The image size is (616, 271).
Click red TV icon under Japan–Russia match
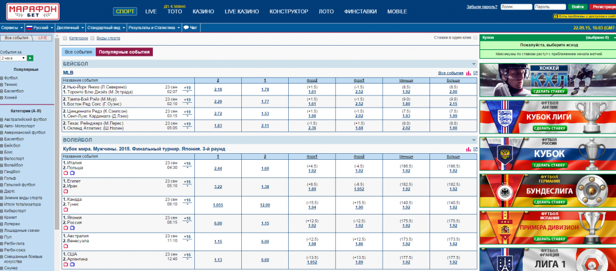66,228
